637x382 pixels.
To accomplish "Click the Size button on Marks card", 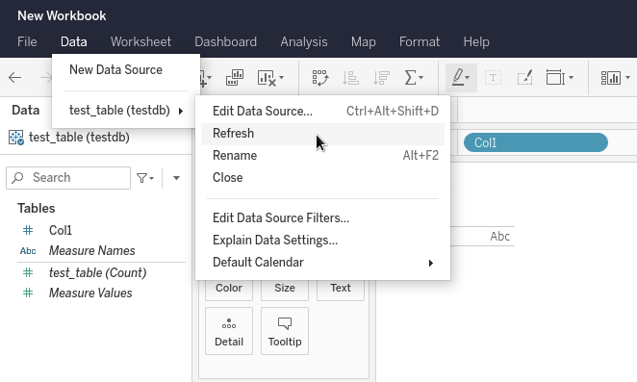I will pyautogui.click(x=285, y=288).
